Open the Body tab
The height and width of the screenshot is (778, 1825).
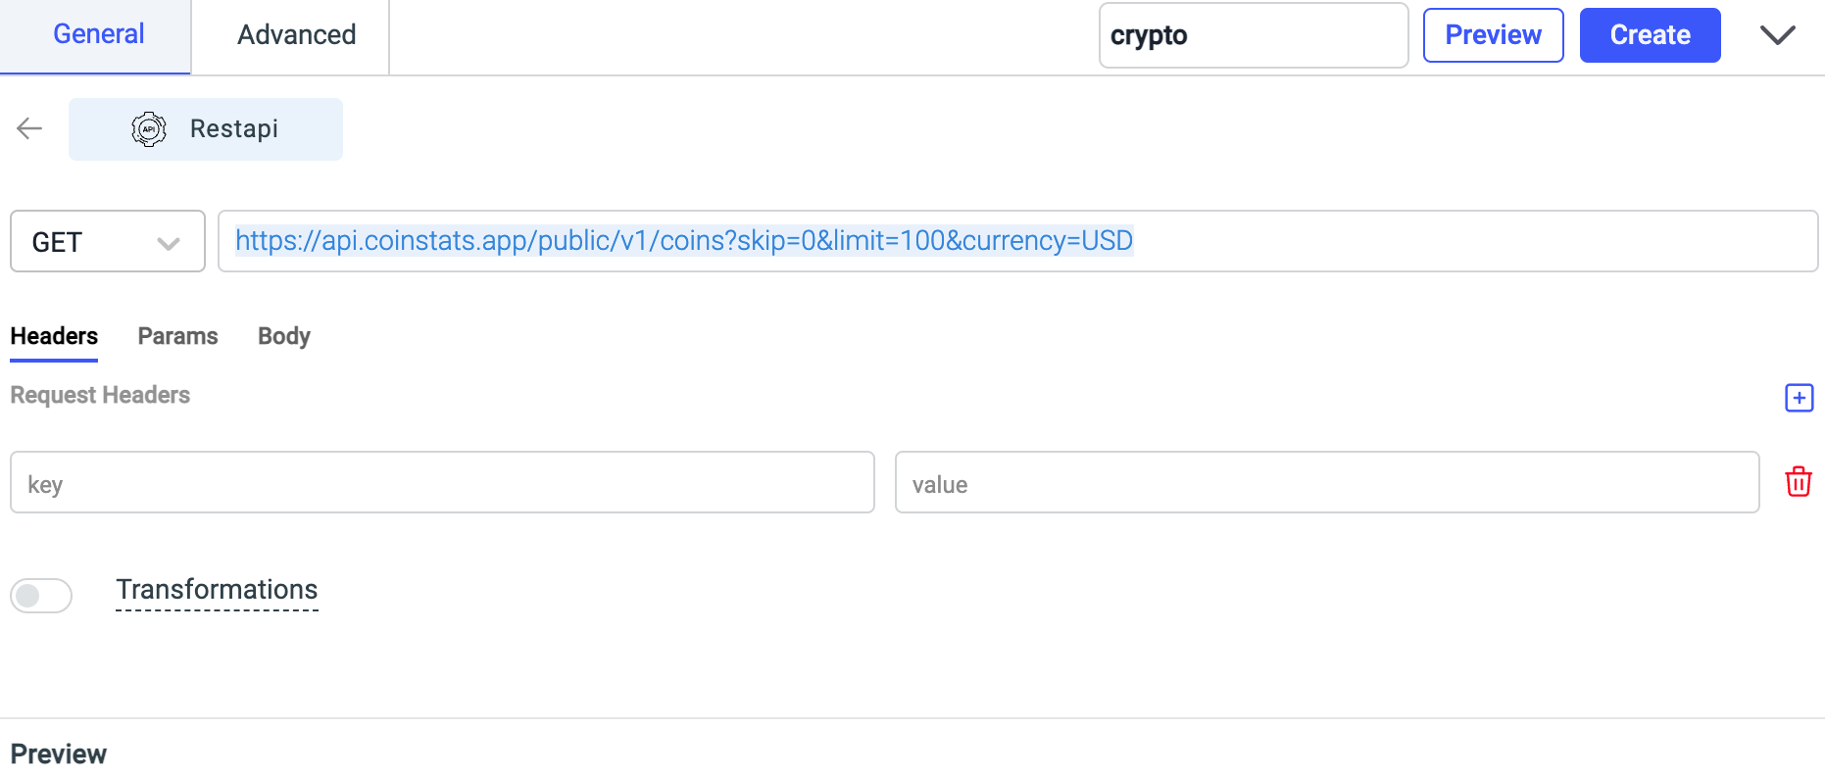coord(284,336)
